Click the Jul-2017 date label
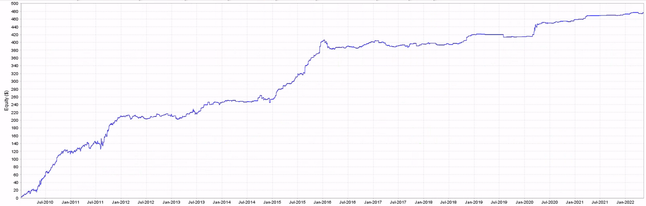Viewport: 646px width, 206px height. [399, 202]
